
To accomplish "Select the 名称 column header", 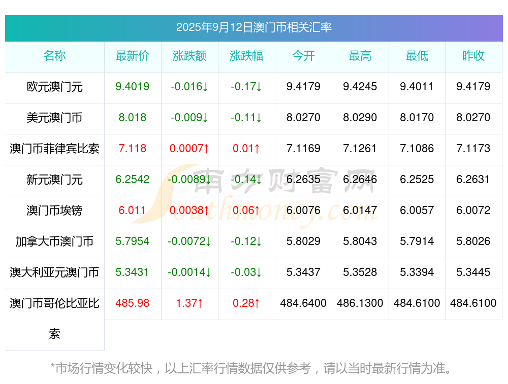I will (x=54, y=56).
